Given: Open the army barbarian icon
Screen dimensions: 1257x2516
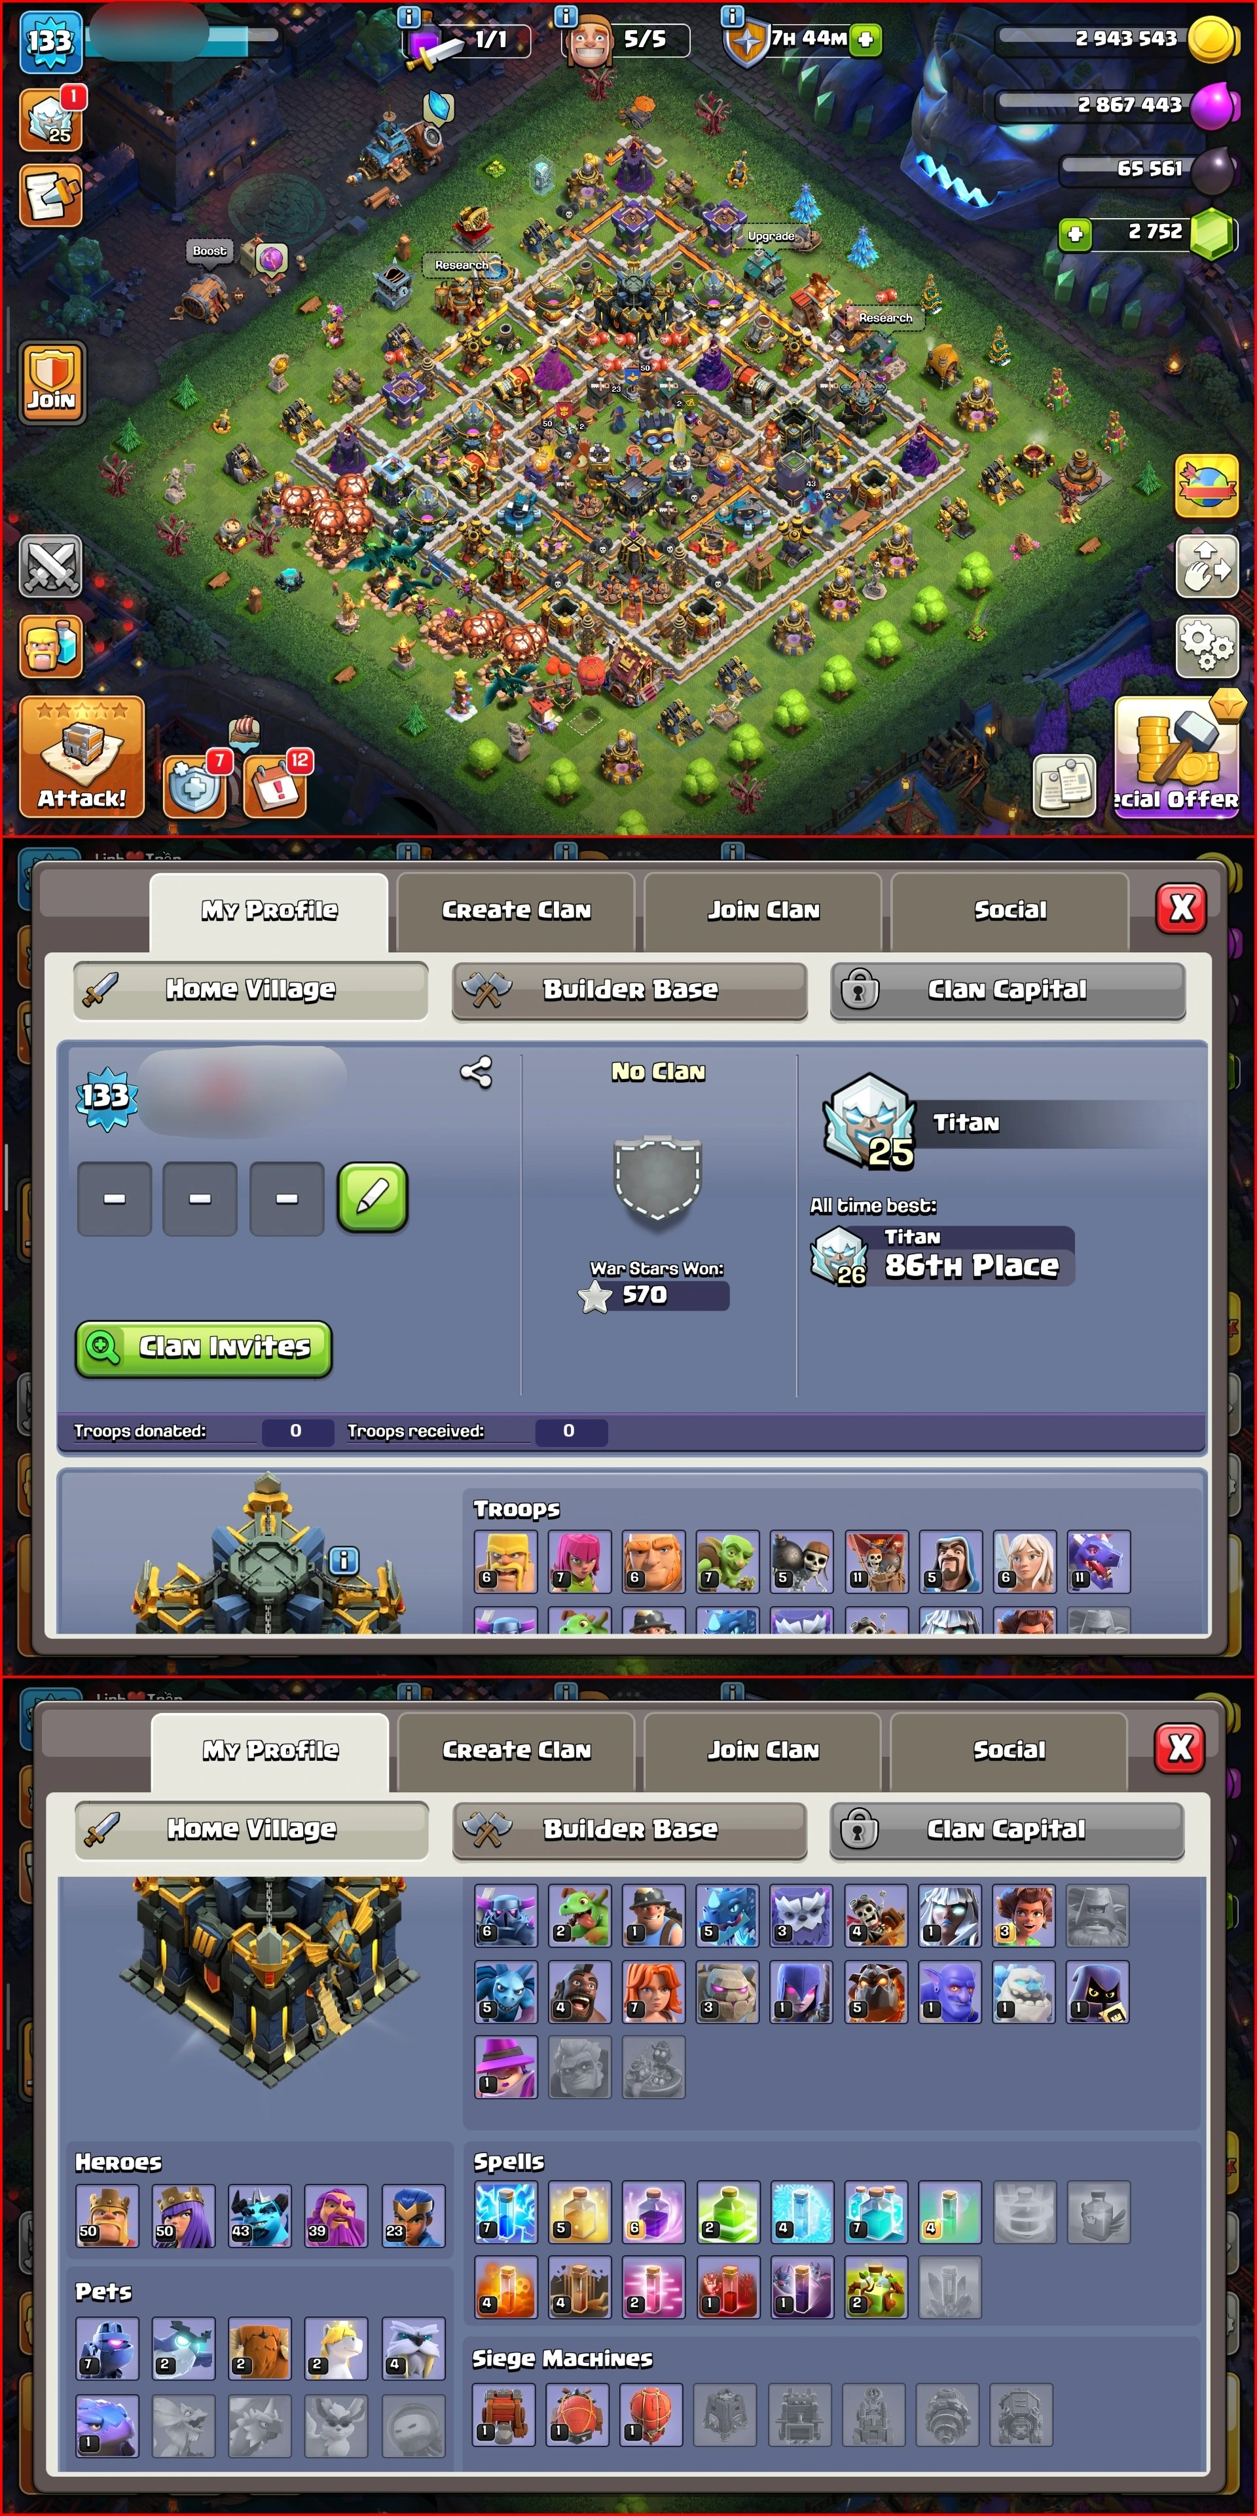Looking at the screenshot, I should [51, 646].
